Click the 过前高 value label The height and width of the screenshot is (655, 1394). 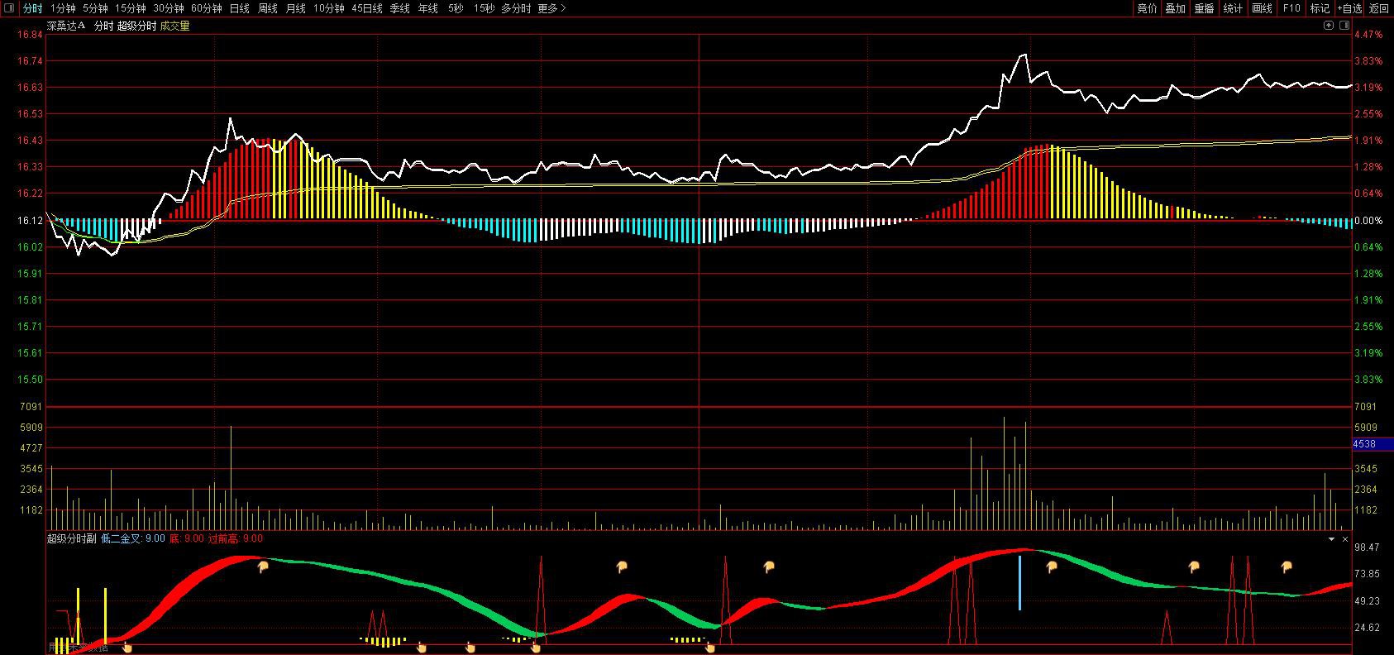pyautogui.click(x=235, y=538)
